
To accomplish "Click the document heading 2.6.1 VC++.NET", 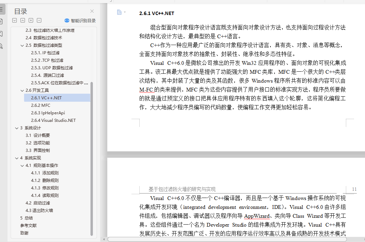I will click(157, 14).
